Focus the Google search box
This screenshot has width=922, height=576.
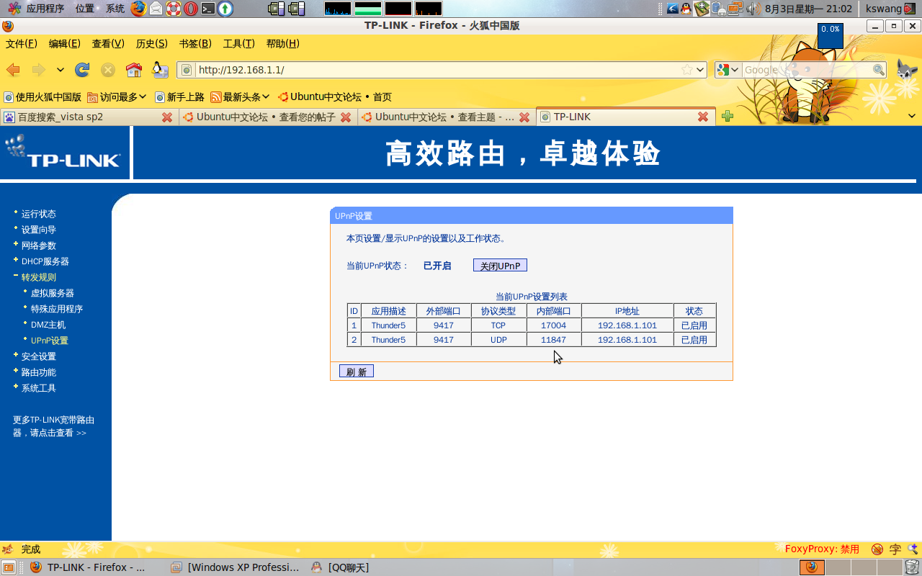click(807, 70)
